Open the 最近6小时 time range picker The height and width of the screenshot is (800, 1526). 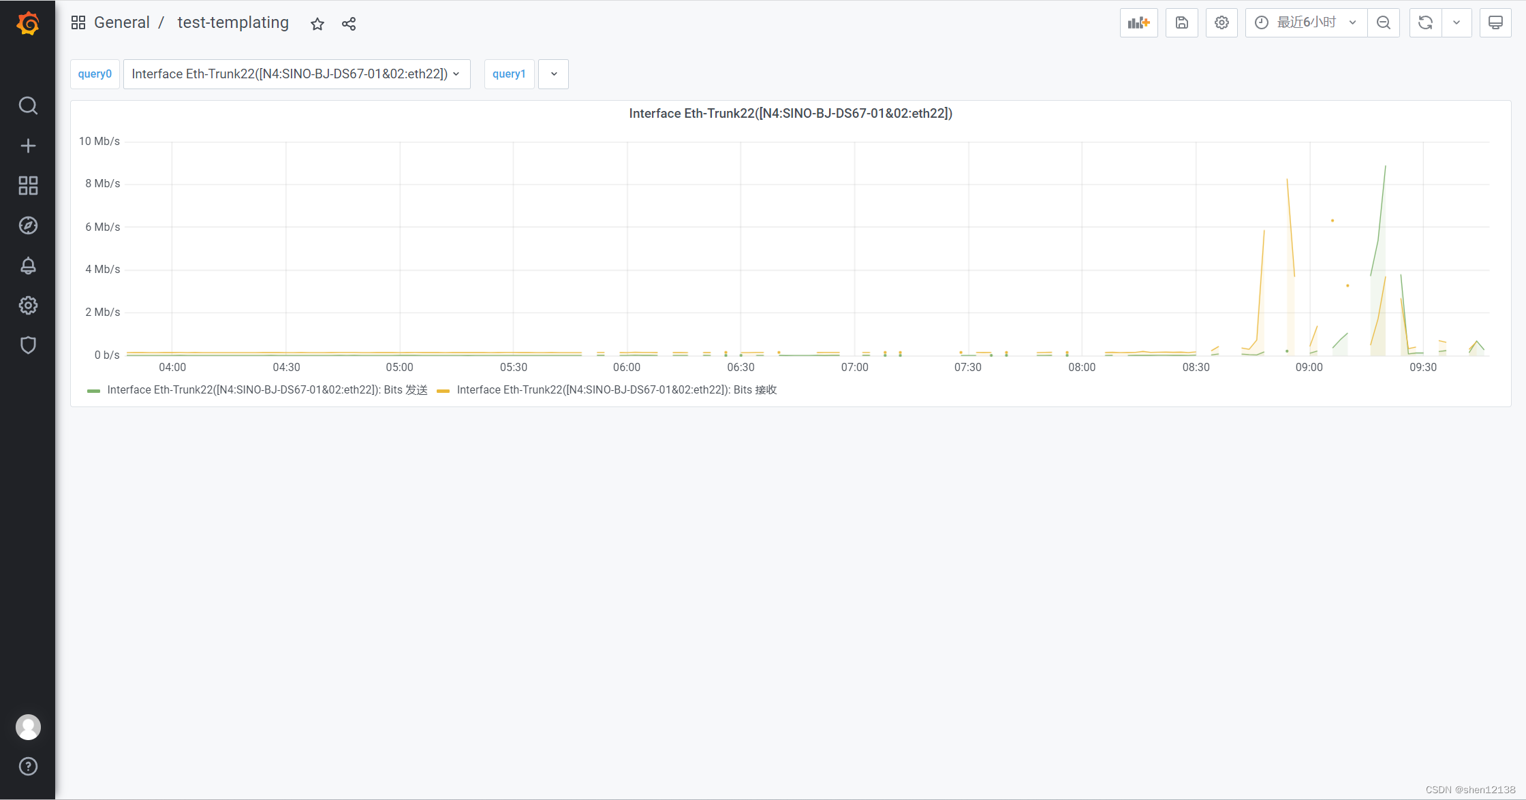click(1304, 22)
